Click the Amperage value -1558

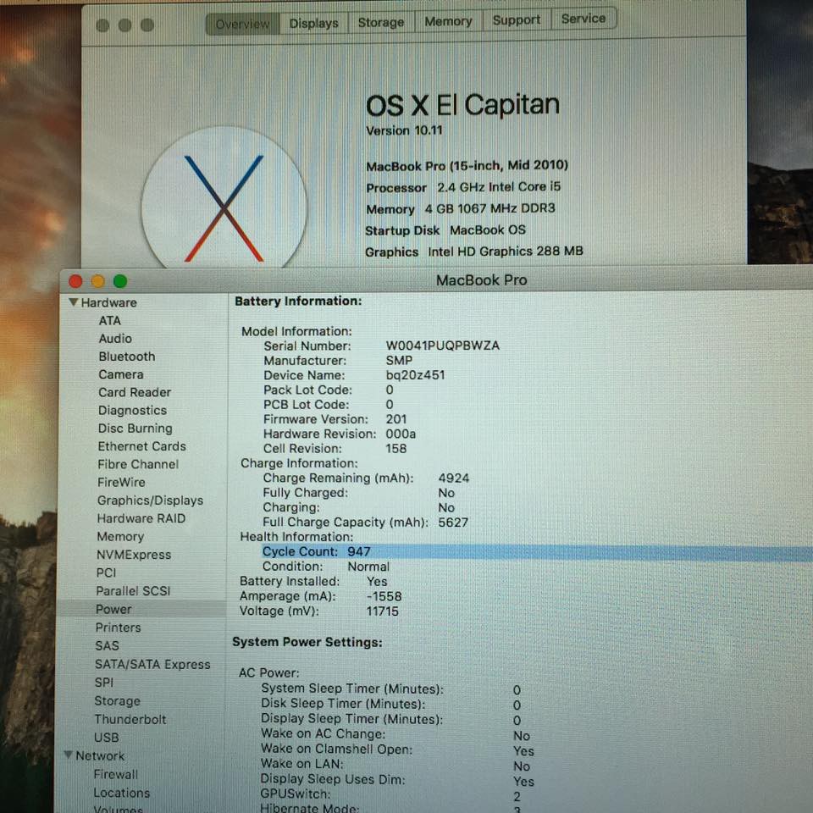[x=384, y=596]
